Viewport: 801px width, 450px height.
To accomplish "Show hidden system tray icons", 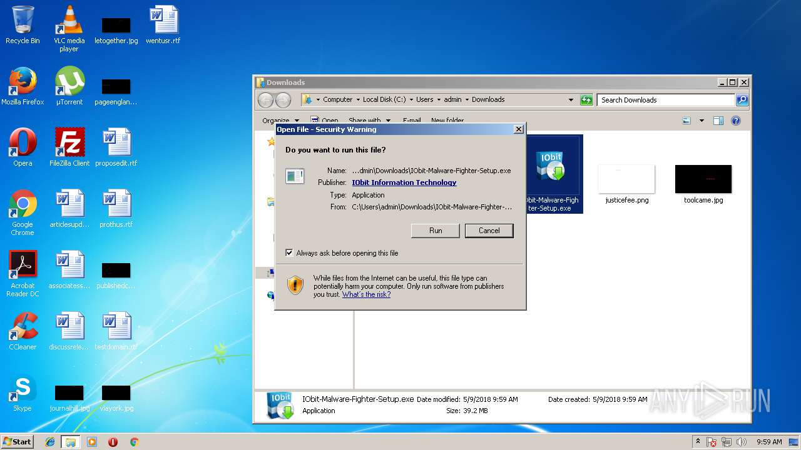I will (698, 442).
